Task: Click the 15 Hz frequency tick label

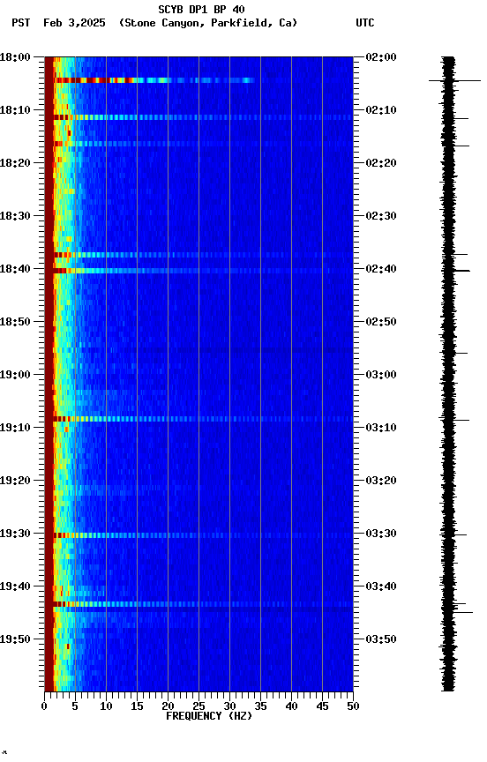Action: 137,706
